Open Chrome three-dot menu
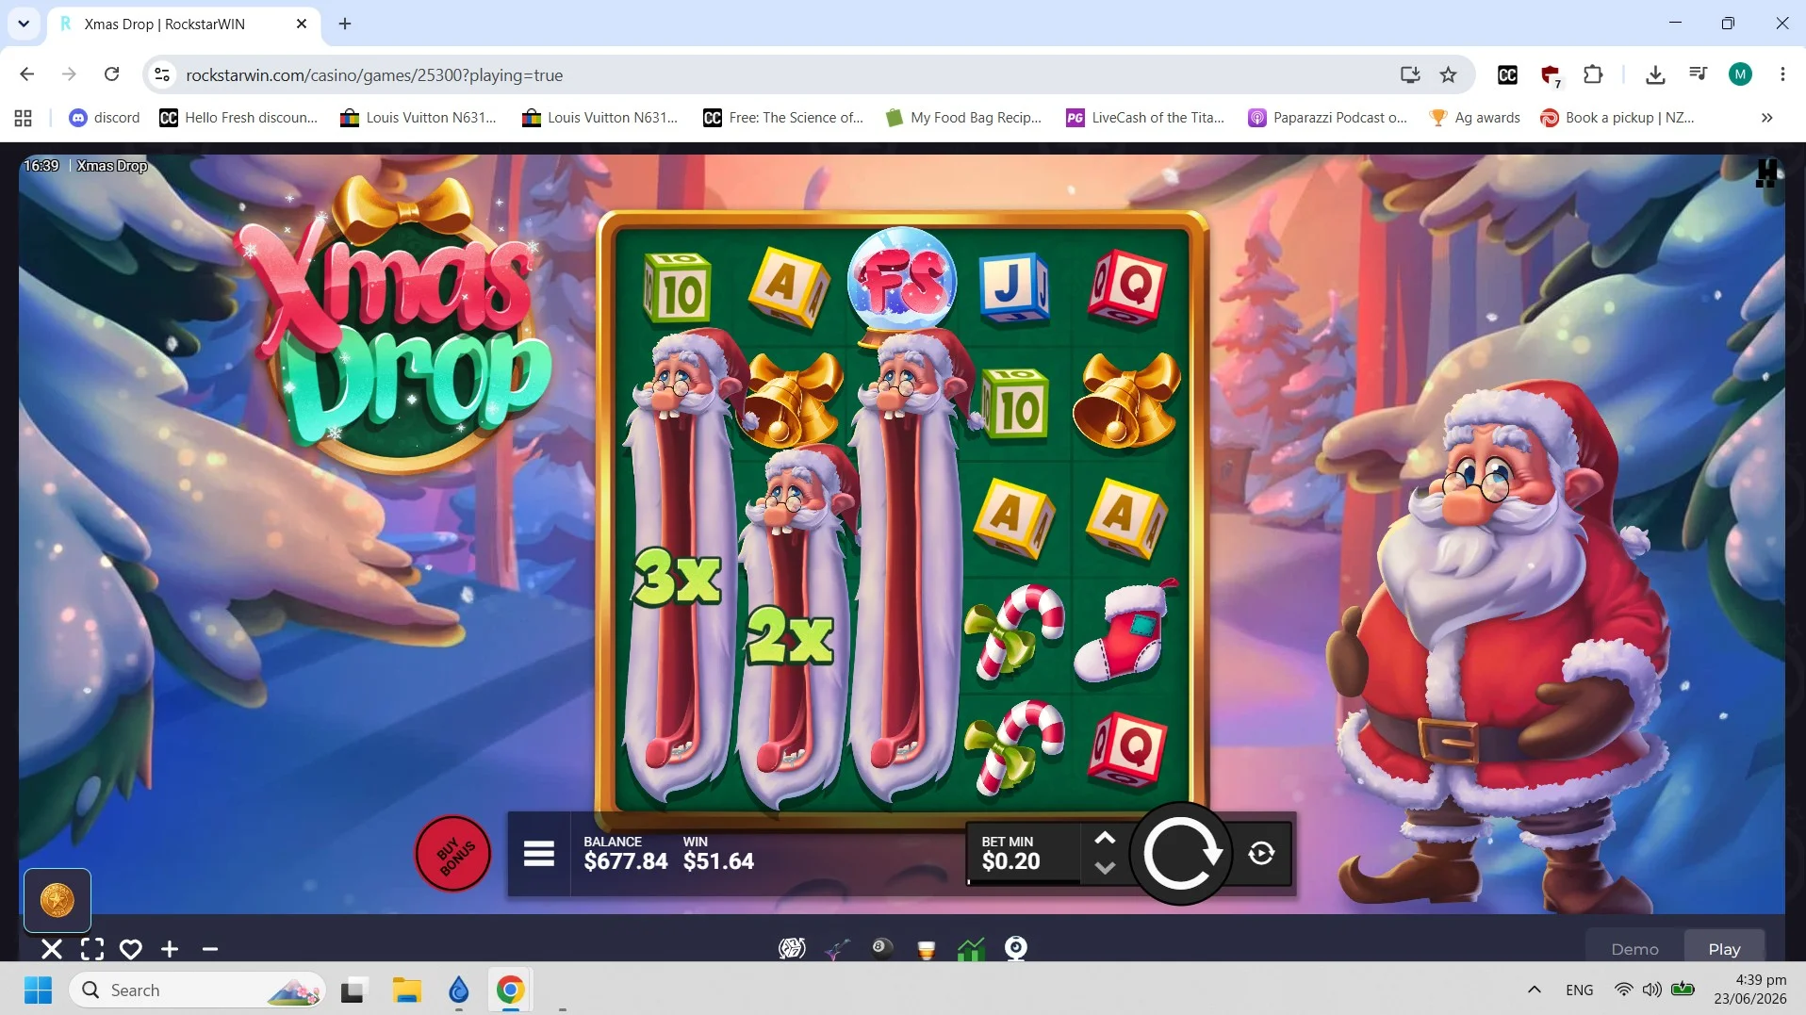The height and width of the screenshot is (1015, 1806). pyautogui.click(x=1782, y=74)
